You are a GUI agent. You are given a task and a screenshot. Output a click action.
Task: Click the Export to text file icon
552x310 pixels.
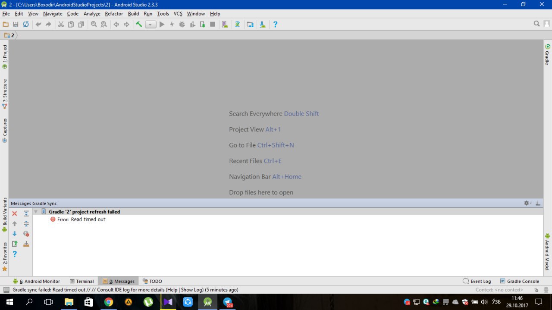point(15,244)
